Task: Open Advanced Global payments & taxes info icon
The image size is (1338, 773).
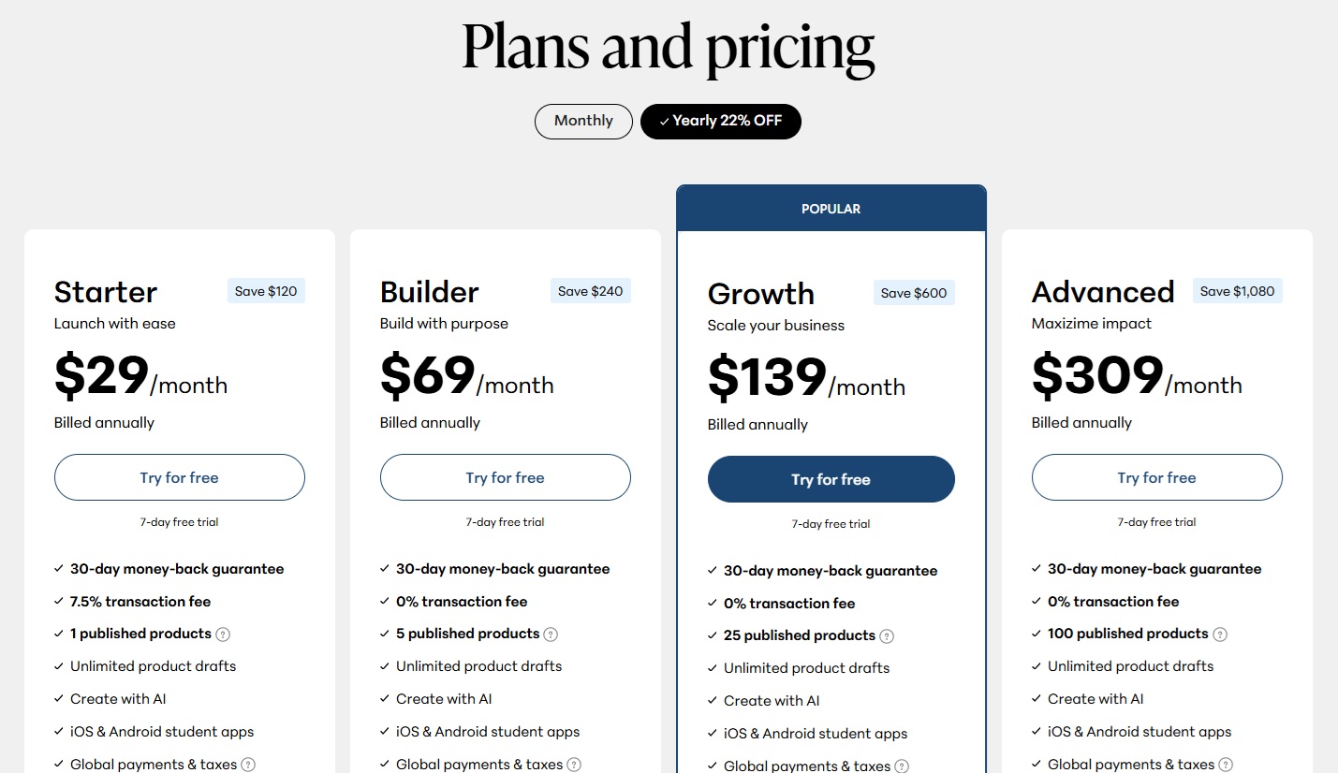Action: pyautogui.click(x=1226, y=765)
